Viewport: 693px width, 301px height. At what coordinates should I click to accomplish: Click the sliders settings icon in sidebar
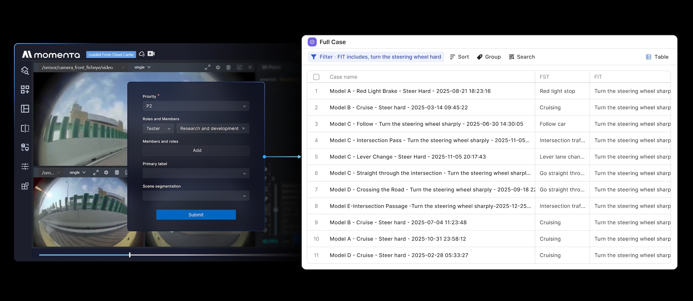tap(25, 166)
